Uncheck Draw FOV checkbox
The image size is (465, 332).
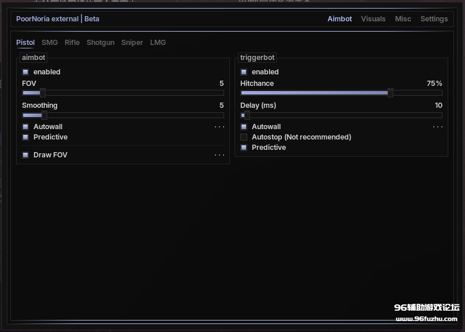pyautogui.click(x=25, y=155)
